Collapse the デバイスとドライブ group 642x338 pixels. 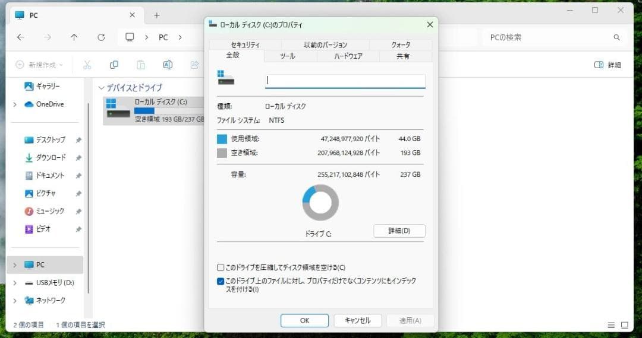click(101, 88)
